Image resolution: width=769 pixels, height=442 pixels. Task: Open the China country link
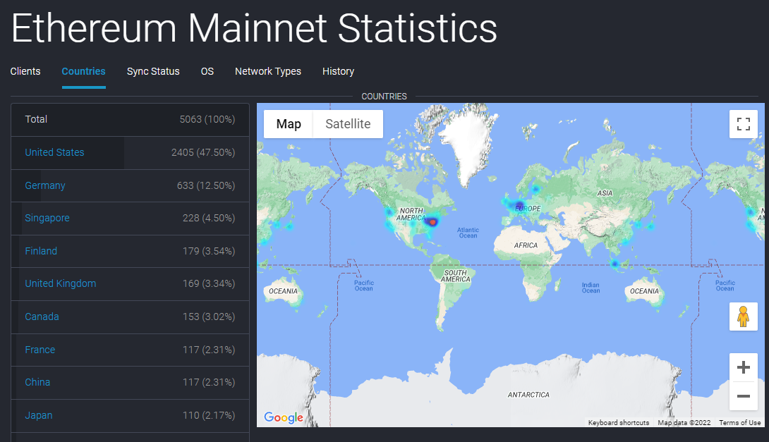pos(38,382)
